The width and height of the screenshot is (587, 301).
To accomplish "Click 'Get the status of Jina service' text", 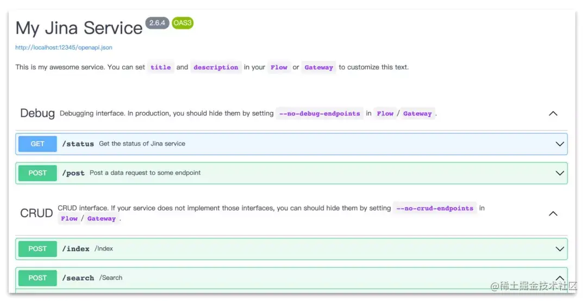I will pos(142,144).
